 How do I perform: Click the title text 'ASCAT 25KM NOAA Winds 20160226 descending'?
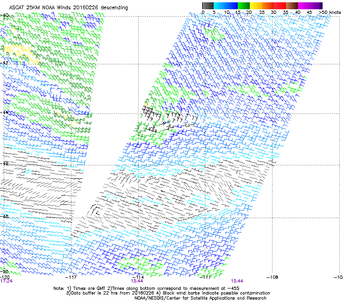68,7
